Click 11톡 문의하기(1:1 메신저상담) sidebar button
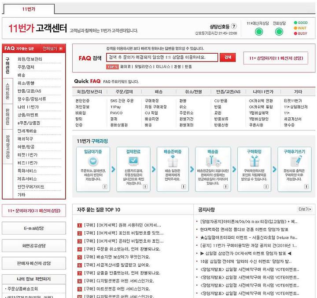Screen dimensions: 317x298 [34, 211]
